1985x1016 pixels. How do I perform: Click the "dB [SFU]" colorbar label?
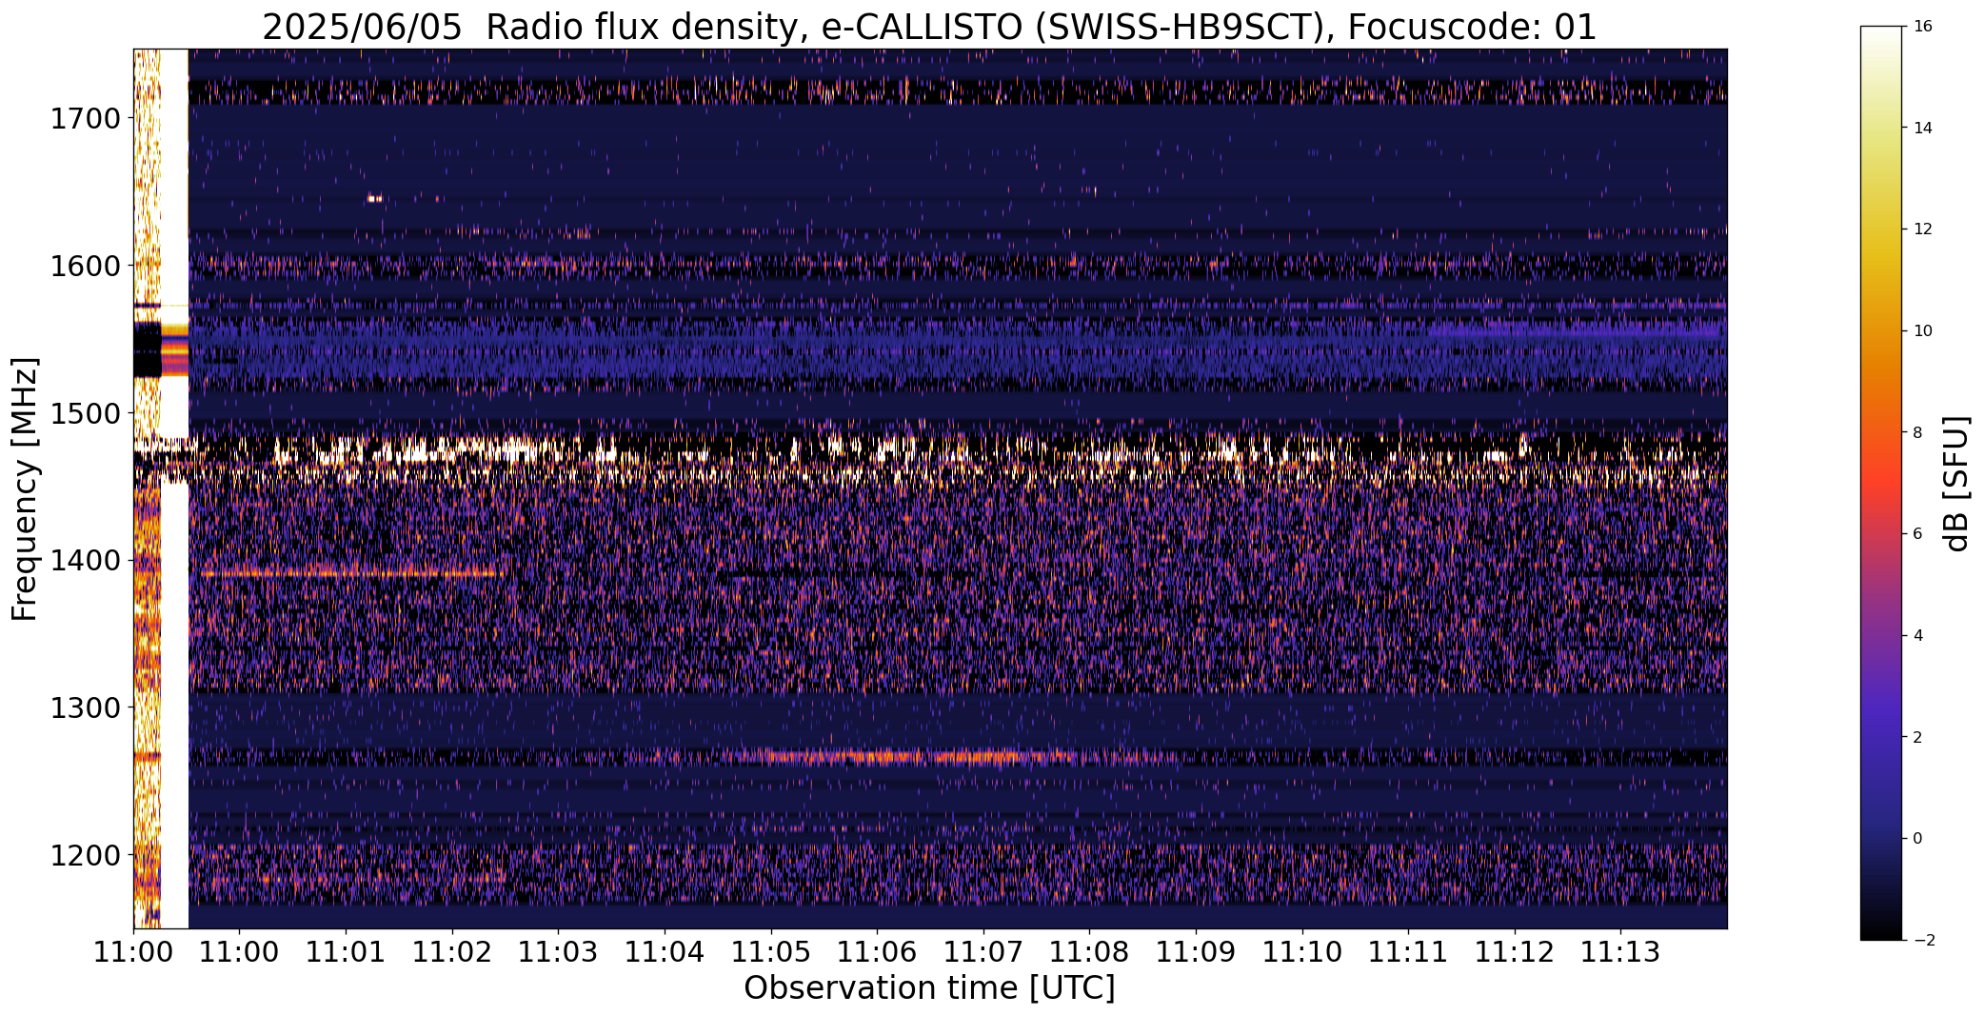coord(1957,484)
